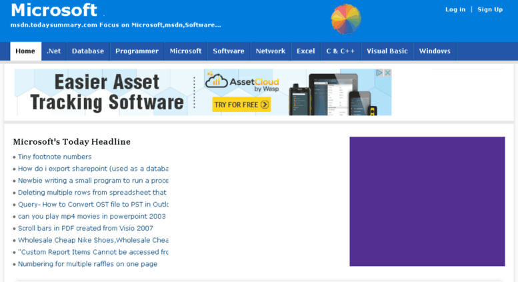Open the Windows nav item
The image size is (518, 282).
(x=435, y=51)
